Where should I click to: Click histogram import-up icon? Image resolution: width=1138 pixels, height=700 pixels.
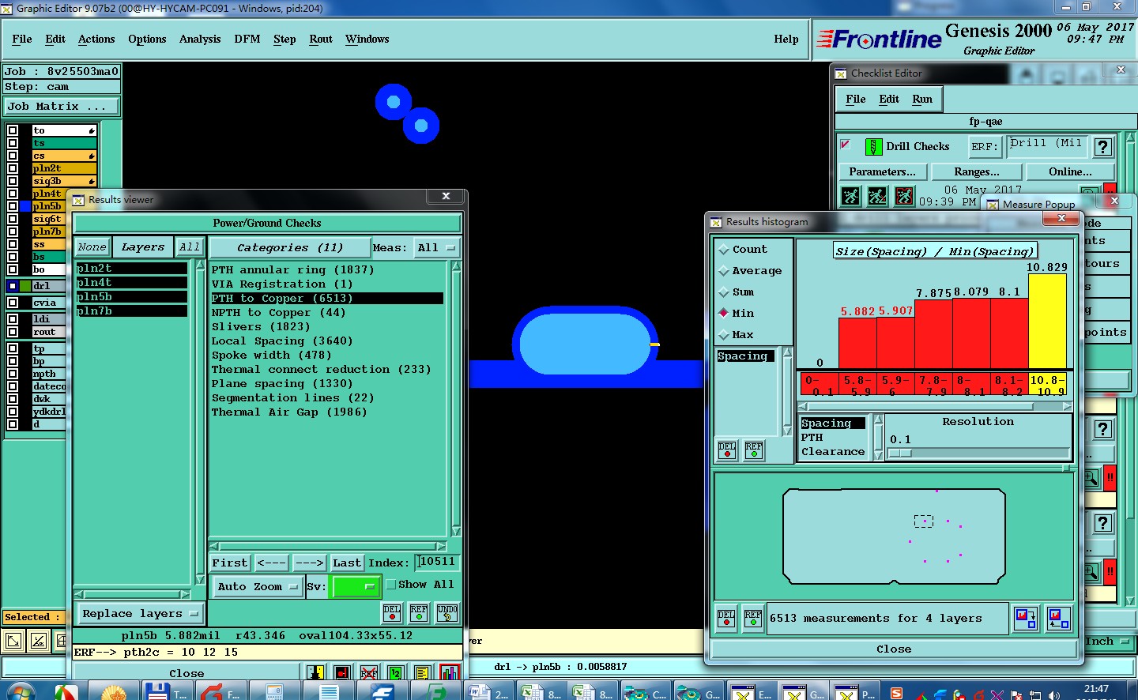(1058, 618)
